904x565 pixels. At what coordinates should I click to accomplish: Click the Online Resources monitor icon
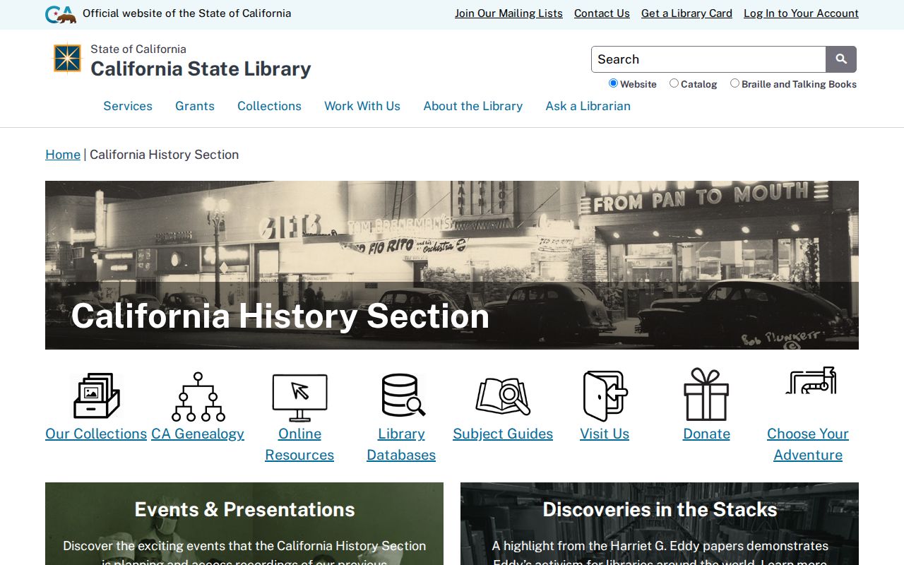tap(299, 397)
